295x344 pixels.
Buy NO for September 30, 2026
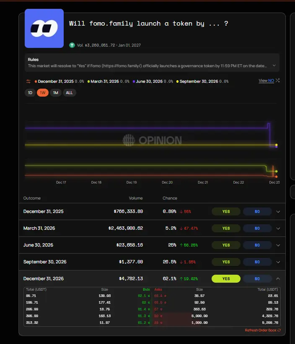(x=257, y=262)
